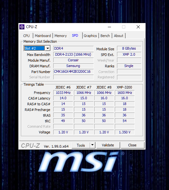Click the Single ranks value
The width and height of the screenshot is (169, 190).
pos(129,66)
